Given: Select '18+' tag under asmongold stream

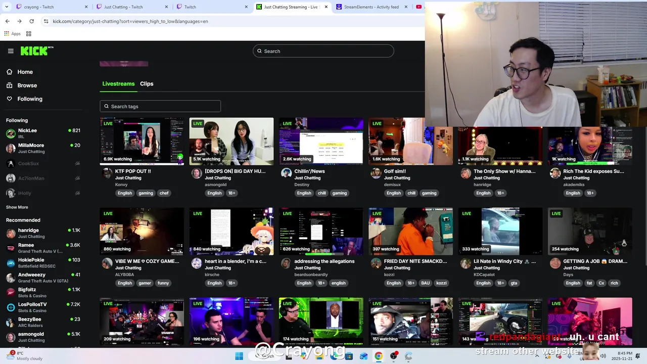Looking at the screenshot, I should coord(232,193).
